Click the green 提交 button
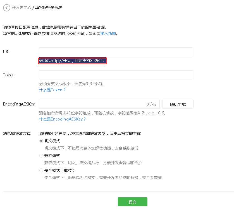Screen dimensions: 234x221 point(133,202)
